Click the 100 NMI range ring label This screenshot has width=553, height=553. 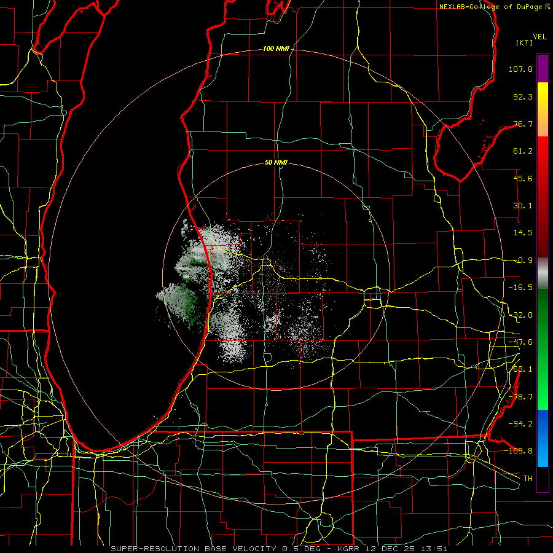click(x=276, y=49)
